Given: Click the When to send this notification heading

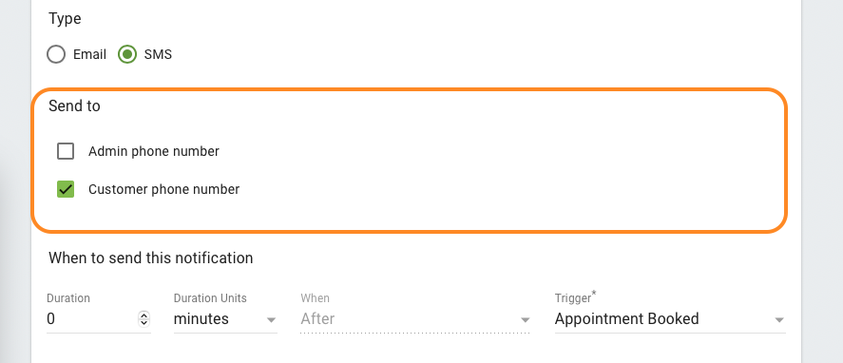Looking at the screenshot, I should click(150, 258).
